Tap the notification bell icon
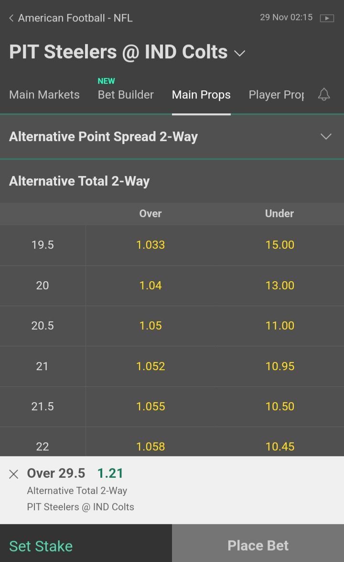This screenshot has width=344, height=562. click(x=324, y=94)
